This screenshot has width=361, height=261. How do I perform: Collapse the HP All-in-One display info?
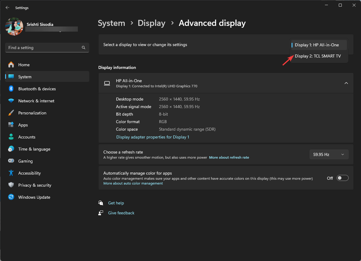pyautogui.click(x=346, y=83)
